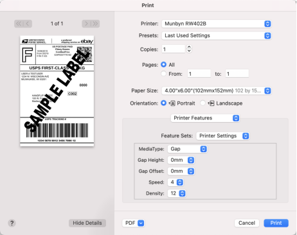Click the Copies stepper arrows
Viewport: 297px width, 235px height.
click(x=189, y=49)
